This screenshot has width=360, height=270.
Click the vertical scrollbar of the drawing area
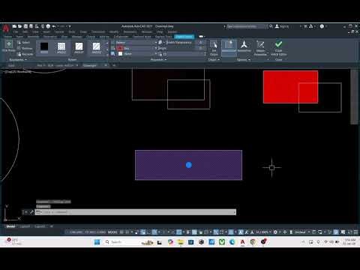point(354,97)
